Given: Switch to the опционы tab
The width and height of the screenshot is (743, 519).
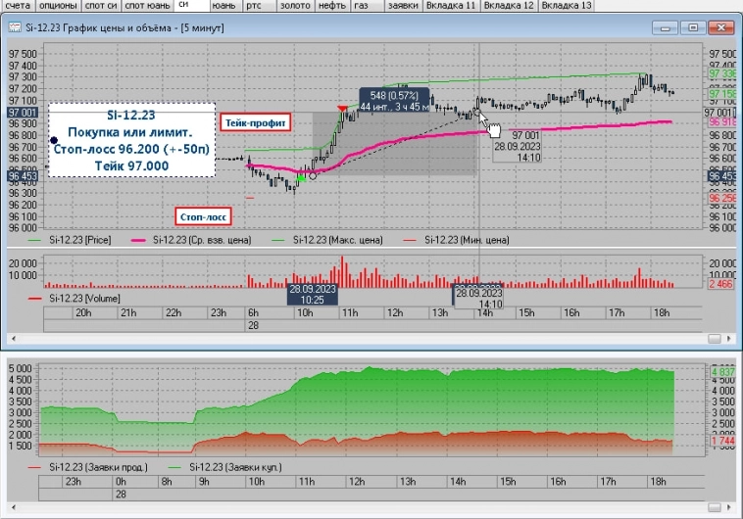Looking at the screenshot, I should tap(58, 6).
